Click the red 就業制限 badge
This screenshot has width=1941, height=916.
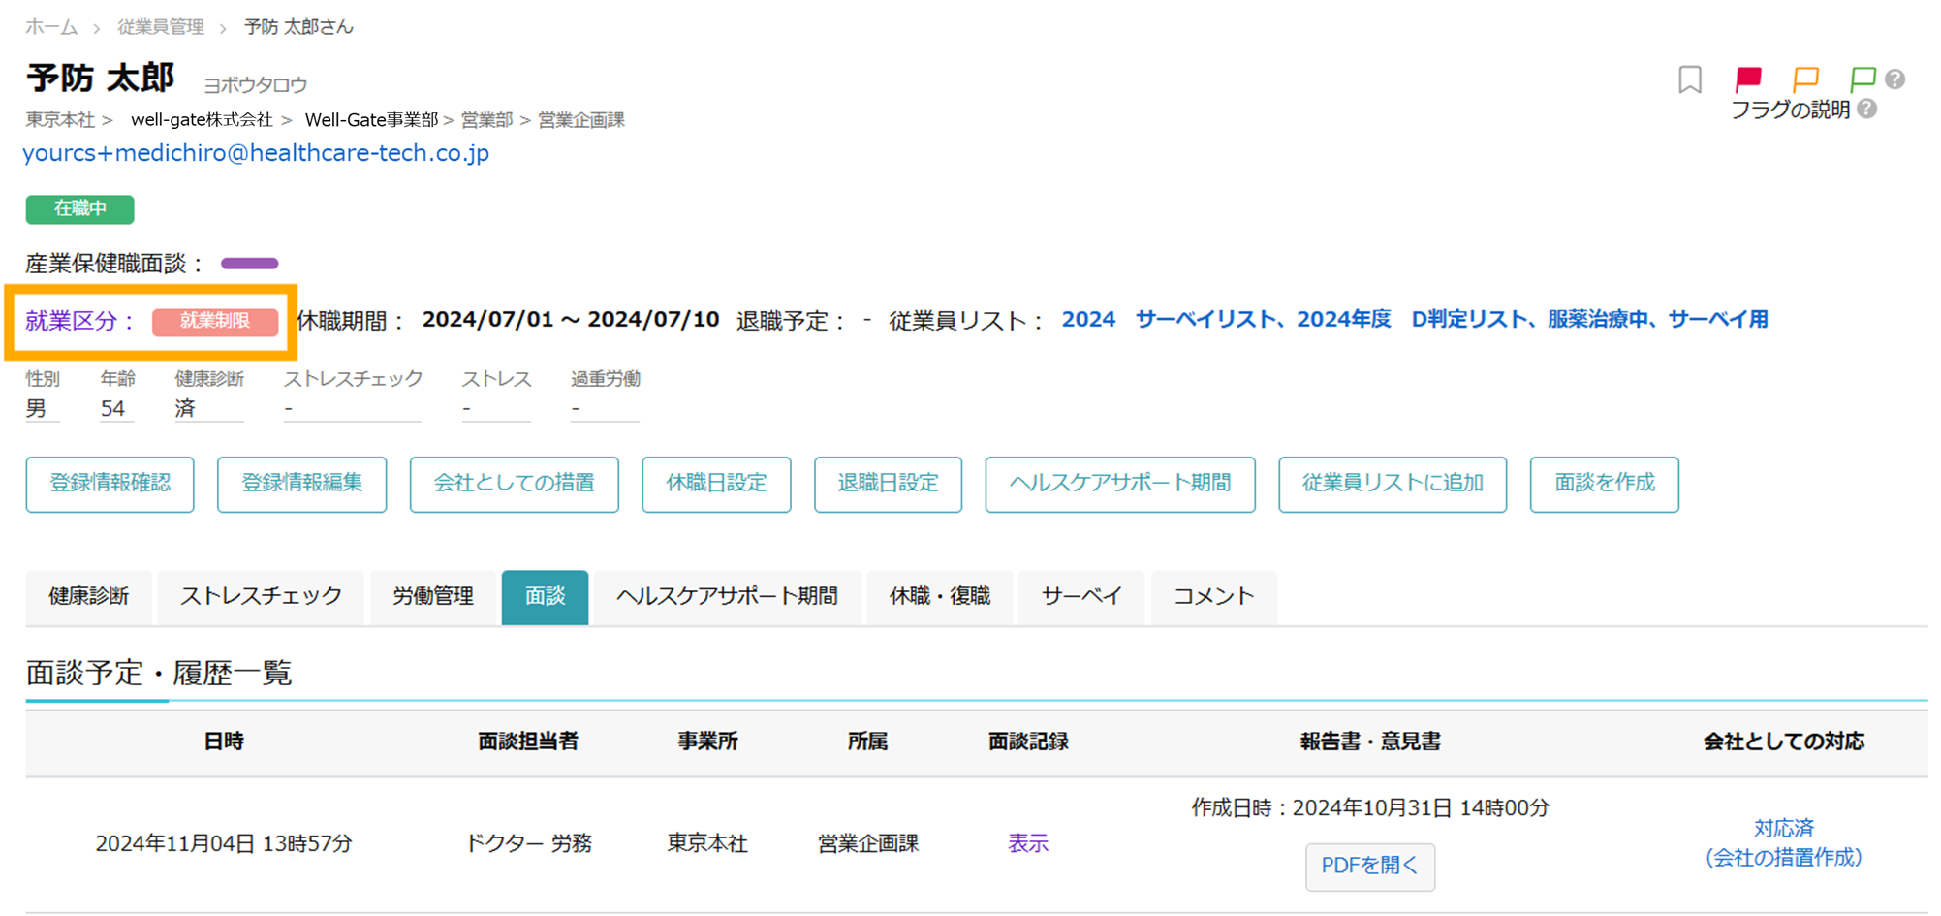[215, 322]
